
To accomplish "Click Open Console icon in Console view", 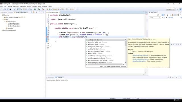I will tap(174, 77).
